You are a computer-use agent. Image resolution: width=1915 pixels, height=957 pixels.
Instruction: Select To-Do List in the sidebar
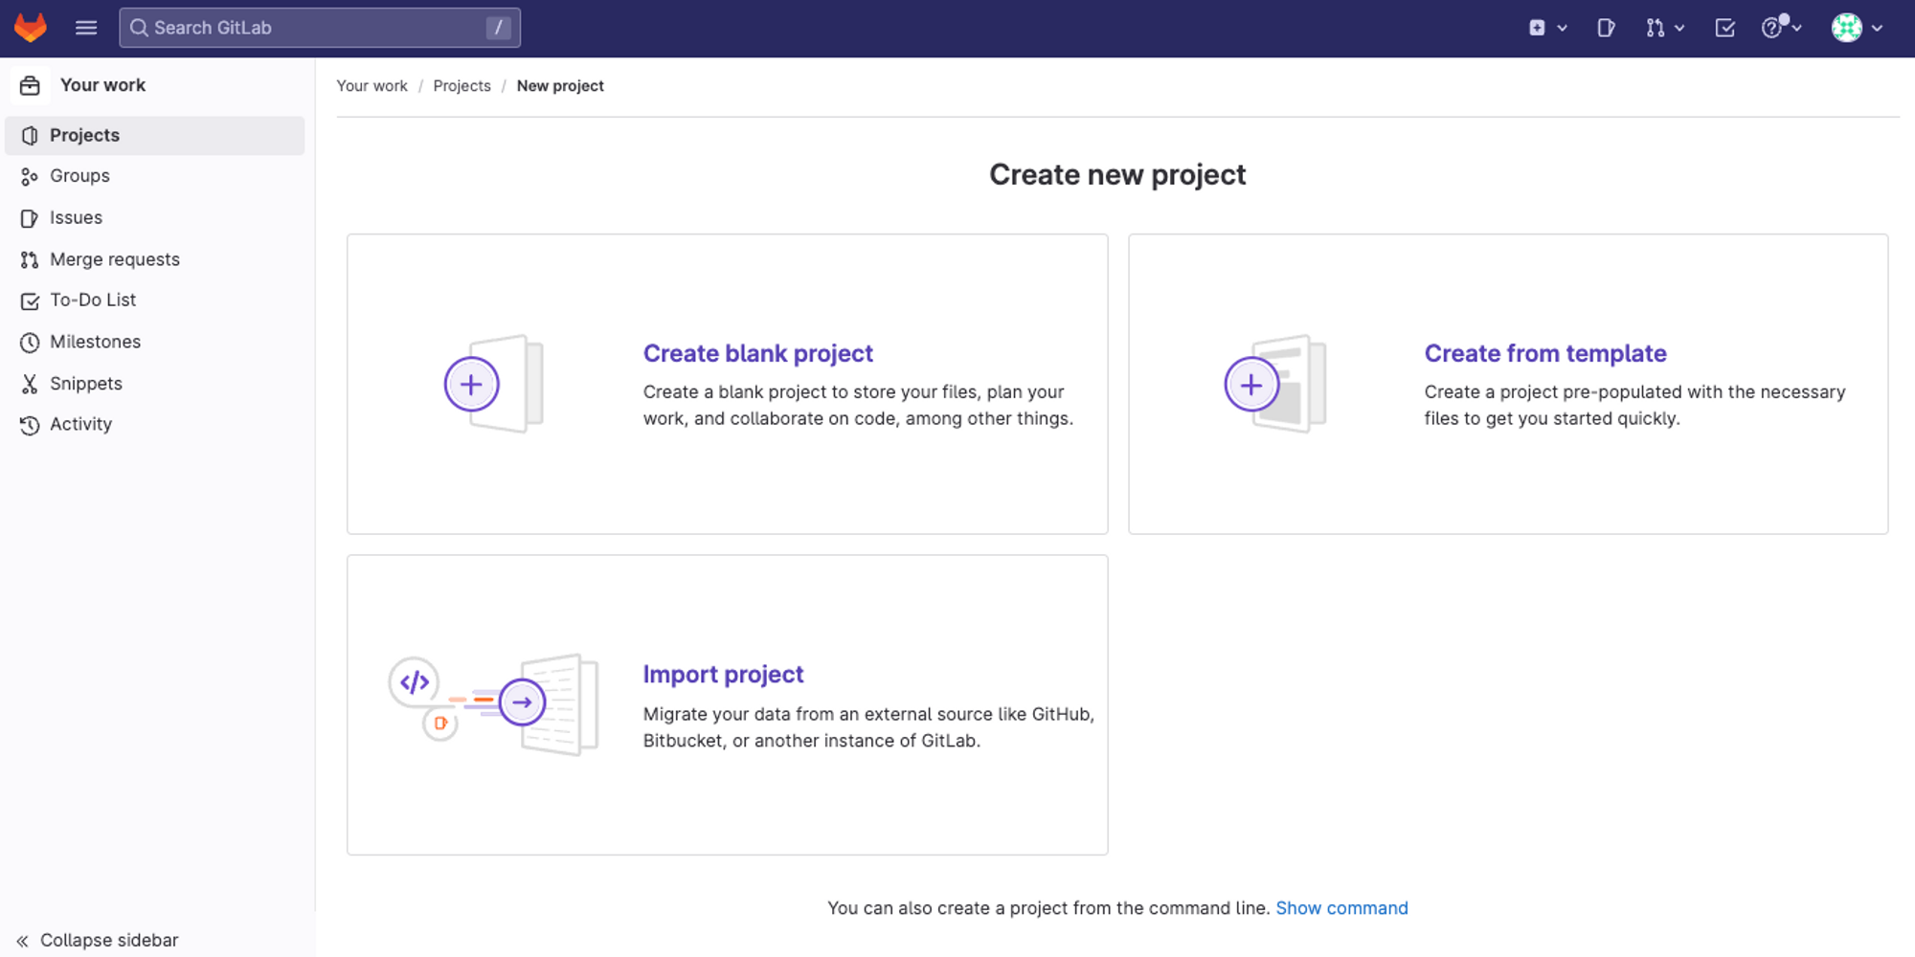coord(155,300)
